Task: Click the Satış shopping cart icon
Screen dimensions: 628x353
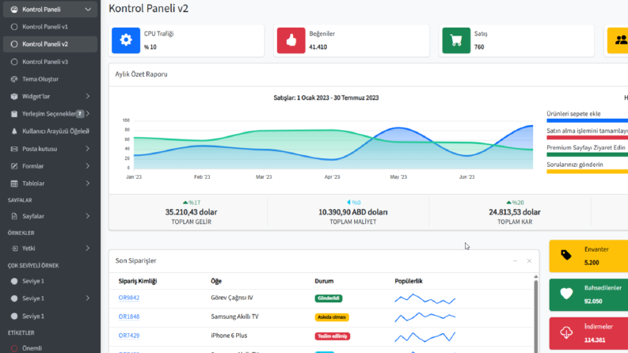Action: pyautogui.click(x=456, y=40)
